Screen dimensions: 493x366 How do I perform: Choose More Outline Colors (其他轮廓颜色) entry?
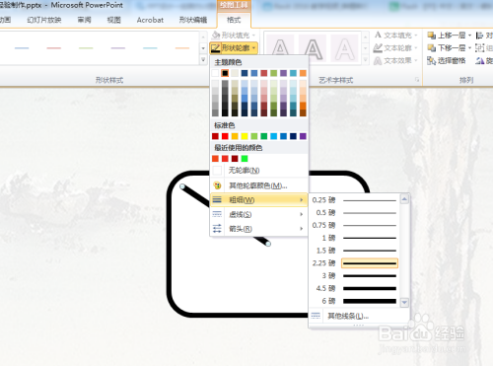coord(258,185)
